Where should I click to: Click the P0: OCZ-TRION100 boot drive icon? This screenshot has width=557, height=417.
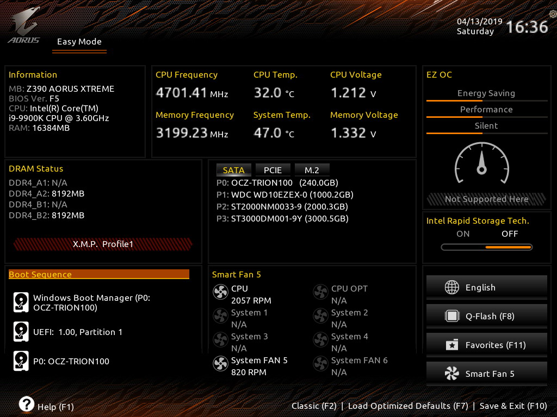click(x=21, y=361)
